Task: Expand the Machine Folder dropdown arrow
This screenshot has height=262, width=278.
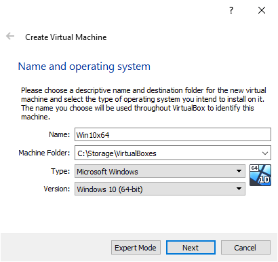Action: click(265, 153)
